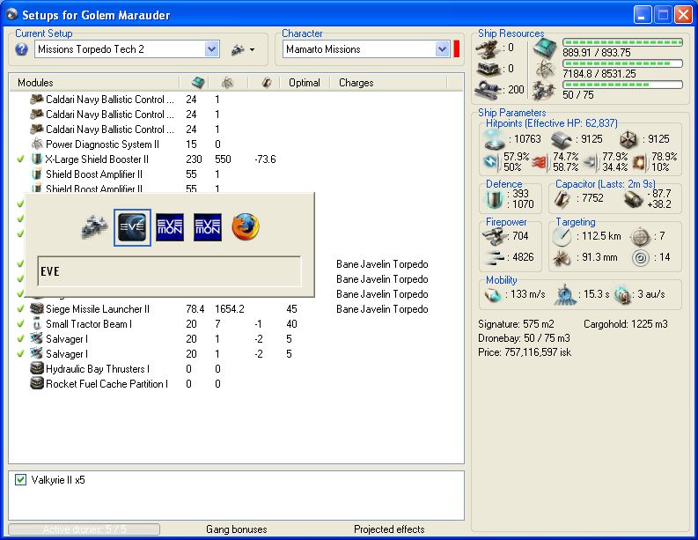Open the ship icon menu beside setup name
Viewport: 698px width, 540px height.
pyautogui.click(x=243, y=49)
